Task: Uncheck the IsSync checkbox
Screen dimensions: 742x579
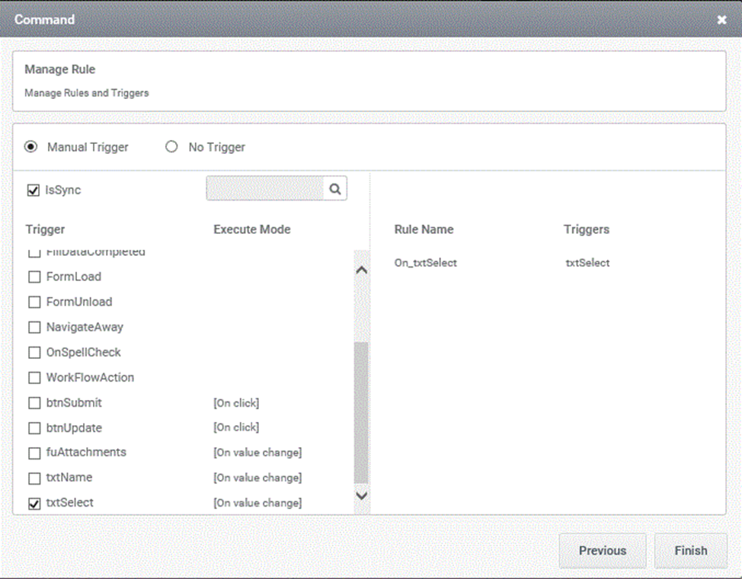Action: tap(33, 190)
